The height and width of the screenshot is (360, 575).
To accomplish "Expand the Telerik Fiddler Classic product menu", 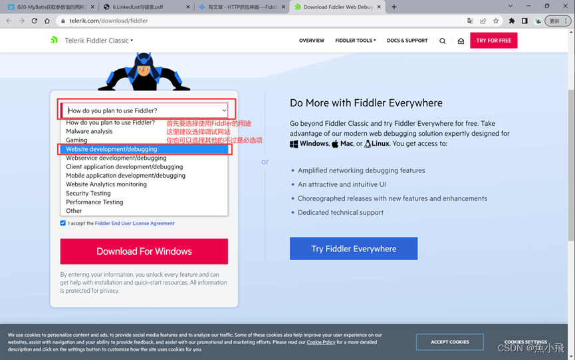I will click(x=98, y=41).
